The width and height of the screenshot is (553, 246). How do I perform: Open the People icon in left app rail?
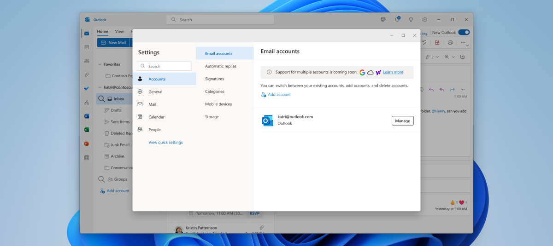click(87, 61)
